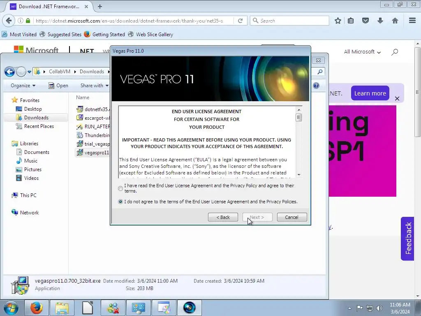Image resolution: width=421 pixels, height=316 pixels.
Task: Select Pictures library
Action: coord(33,169)
